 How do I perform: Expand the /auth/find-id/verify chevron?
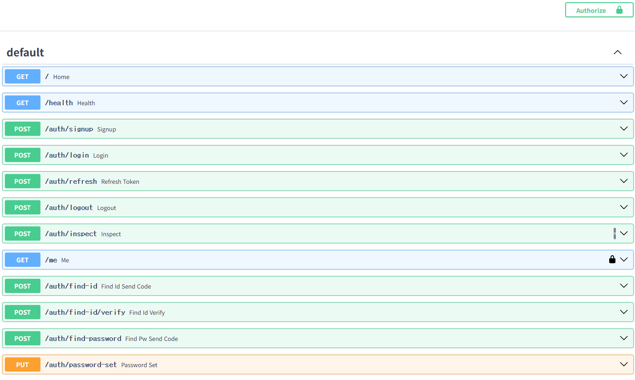[x=624, y=312]
